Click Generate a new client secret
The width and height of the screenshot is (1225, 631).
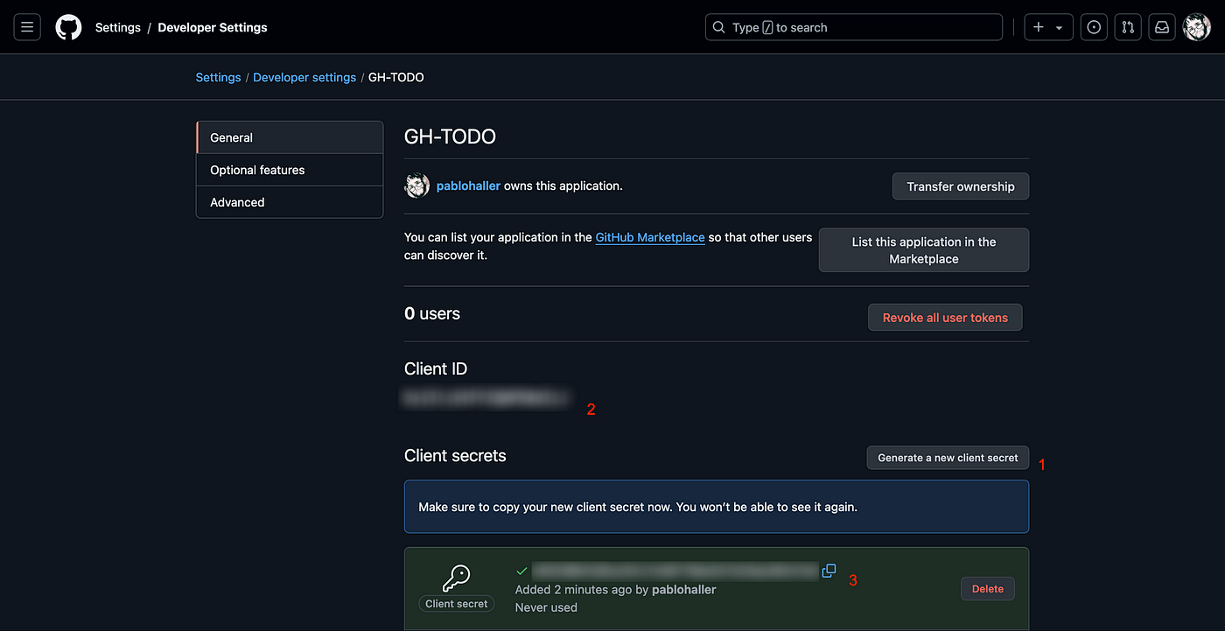pyautogui.click(x=948, y=458)
